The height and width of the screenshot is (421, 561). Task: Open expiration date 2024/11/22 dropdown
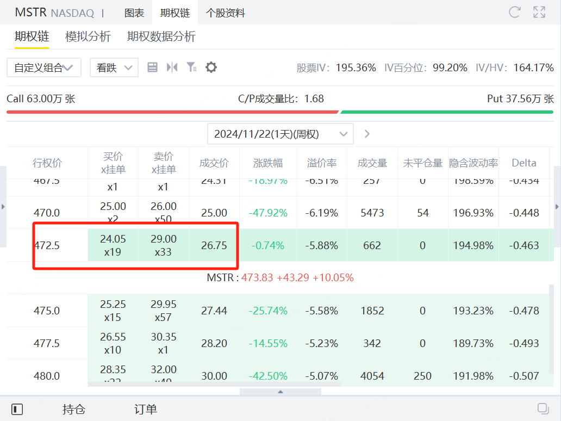[x=280, y=134]
